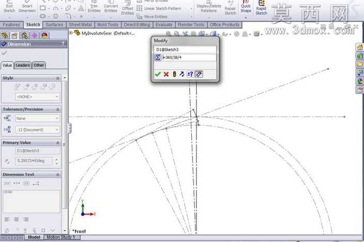This screenshot has width=364, height=242.
Task: Open the SolidWorks Resources task pane icon
Action: click(x=359, y=47)
